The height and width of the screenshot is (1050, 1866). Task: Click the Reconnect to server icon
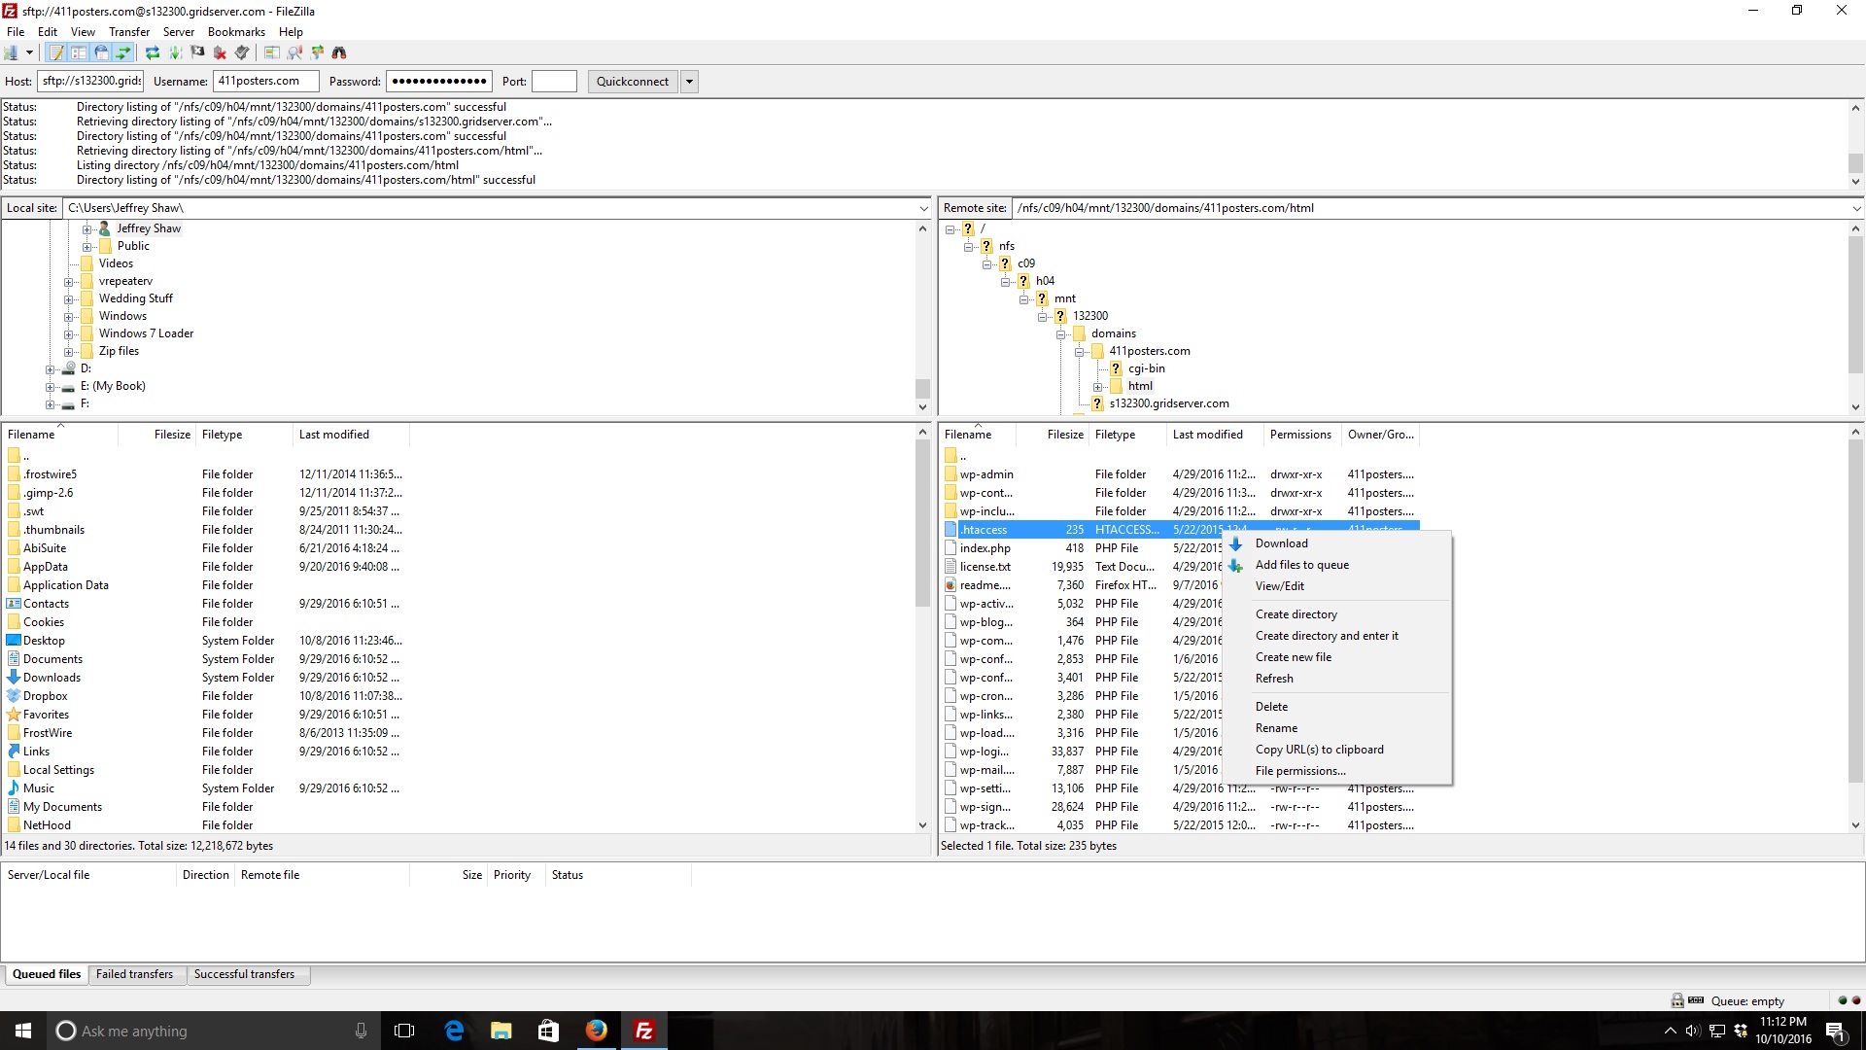click(x=242, y=52)
